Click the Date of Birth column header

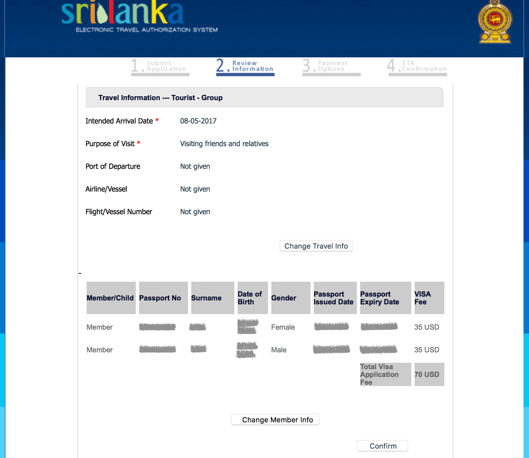tap(253, 298)
